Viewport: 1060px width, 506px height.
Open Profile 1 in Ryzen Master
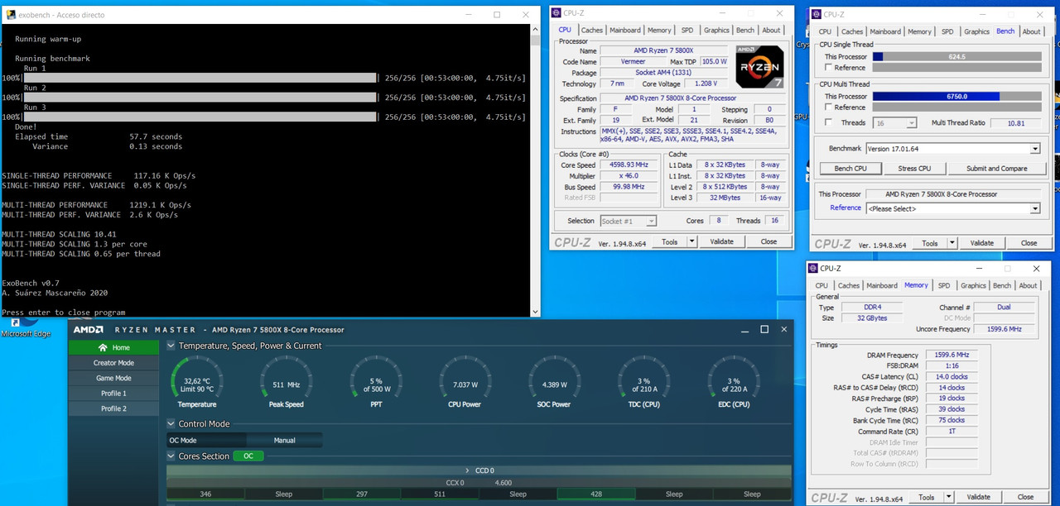(114, 394)
